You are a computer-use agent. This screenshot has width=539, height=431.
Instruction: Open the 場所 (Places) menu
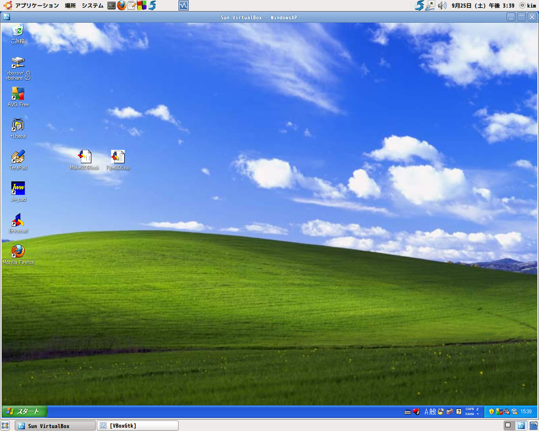[x=70, y=5]
